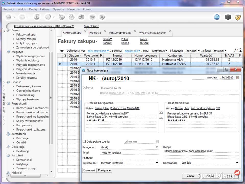Click the Rozlicz link
The width and height of the screenshot is (245, 184).
coord(143,39)
